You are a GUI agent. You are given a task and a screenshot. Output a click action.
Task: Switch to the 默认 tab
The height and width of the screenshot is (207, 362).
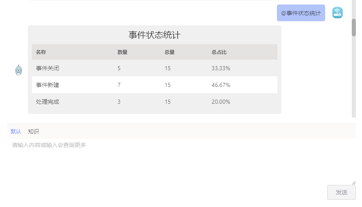pos(16,131)
